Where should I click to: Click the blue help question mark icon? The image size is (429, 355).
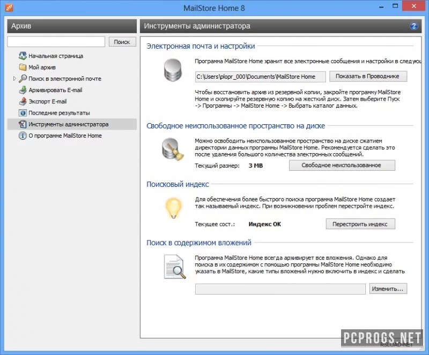click(x=413, y=26)
